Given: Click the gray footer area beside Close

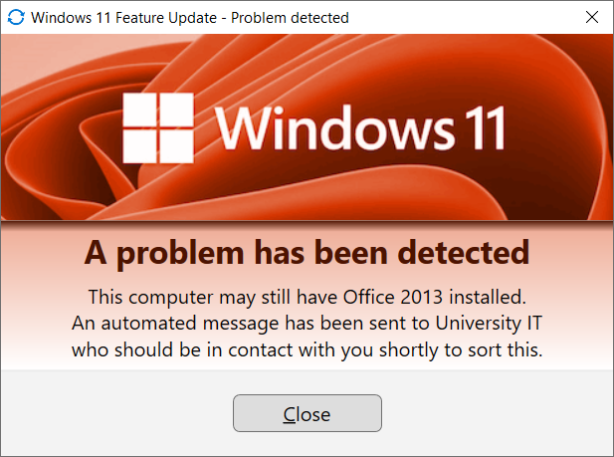Looking at the screenshot, I should 498,413.
